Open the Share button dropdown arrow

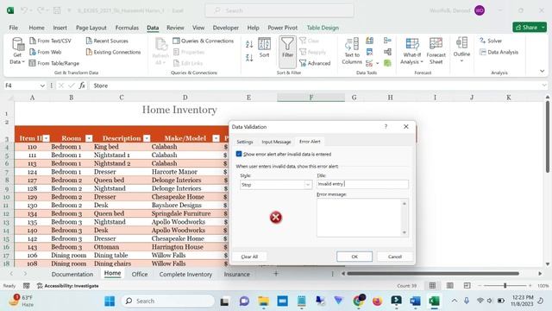click(543, 27)
